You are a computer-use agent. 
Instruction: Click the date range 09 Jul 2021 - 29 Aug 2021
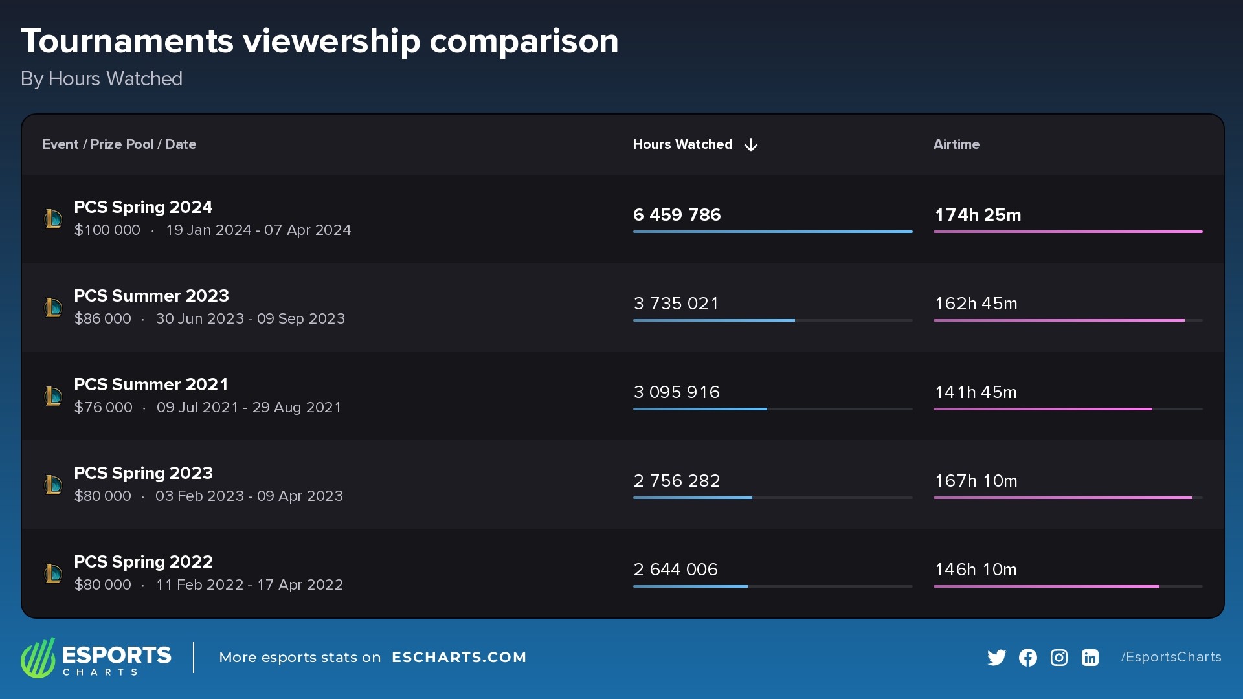point(249,408)
